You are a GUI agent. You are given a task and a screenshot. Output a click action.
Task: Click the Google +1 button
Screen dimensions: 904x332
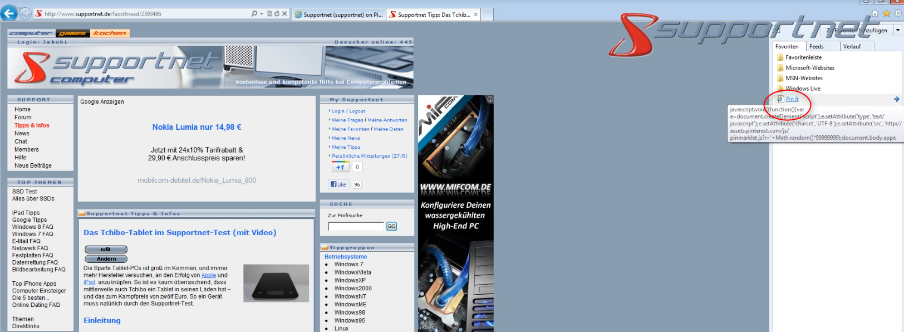coord(341,167)
